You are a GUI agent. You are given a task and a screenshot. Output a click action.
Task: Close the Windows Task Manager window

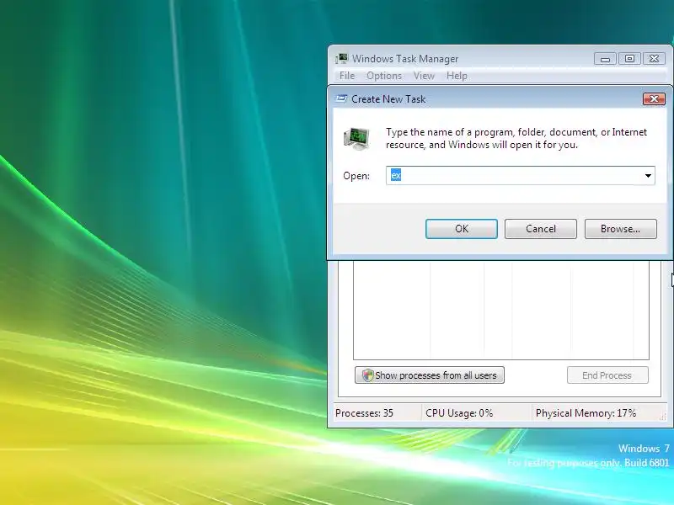tap(654, 58)
